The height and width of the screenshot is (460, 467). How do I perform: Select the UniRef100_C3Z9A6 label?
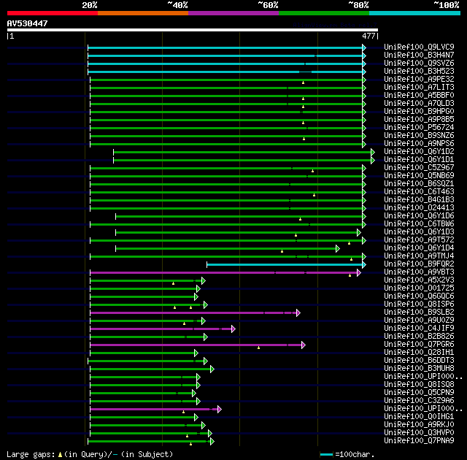(x=419, y=401)
